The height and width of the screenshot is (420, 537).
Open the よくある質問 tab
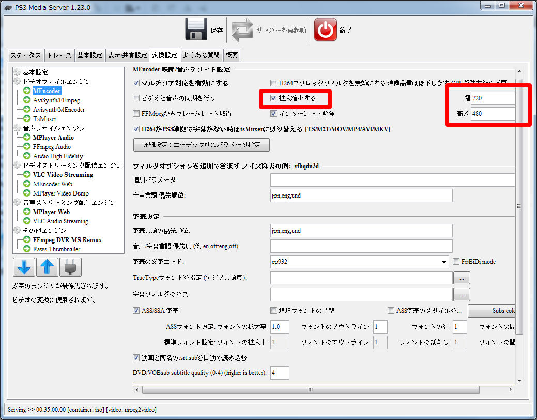pos(201,55)
